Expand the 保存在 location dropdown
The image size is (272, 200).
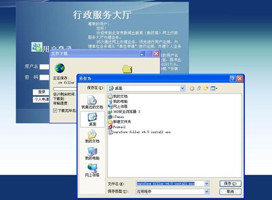(182, 88)
